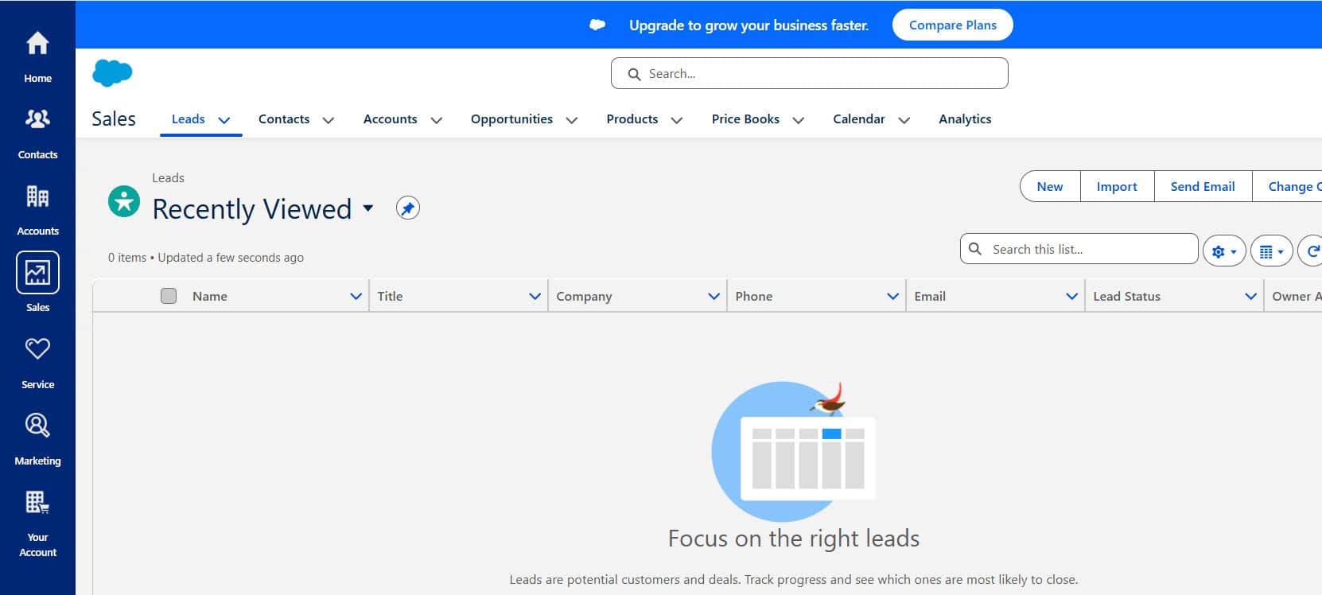Switch to the Calendar tab
Viewport: 1322px width, 595px height.
(859, 119)
